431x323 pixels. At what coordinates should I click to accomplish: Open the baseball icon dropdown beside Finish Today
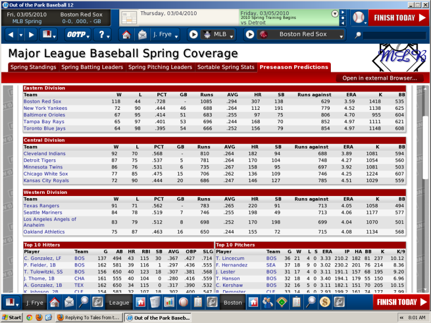359,18
